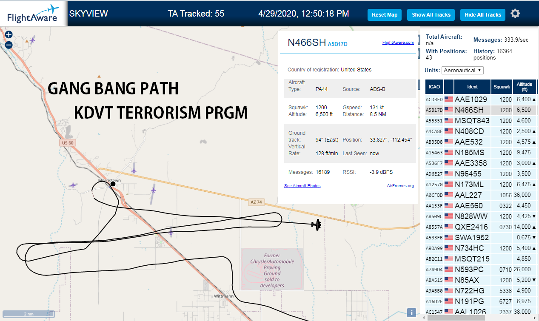Select the AAE560 aircraft row

pos(480,205)
